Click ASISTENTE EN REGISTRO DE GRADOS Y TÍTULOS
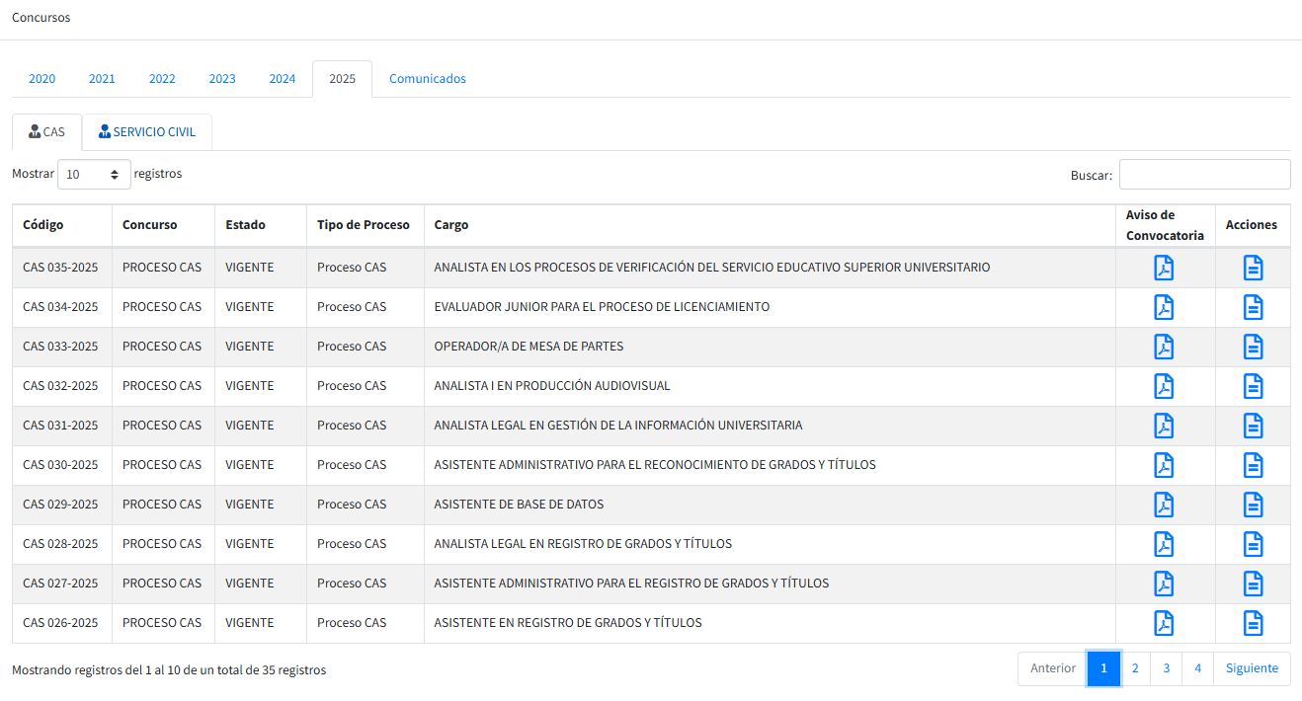This screenshot has width=1302, height=701. point(568,623)
